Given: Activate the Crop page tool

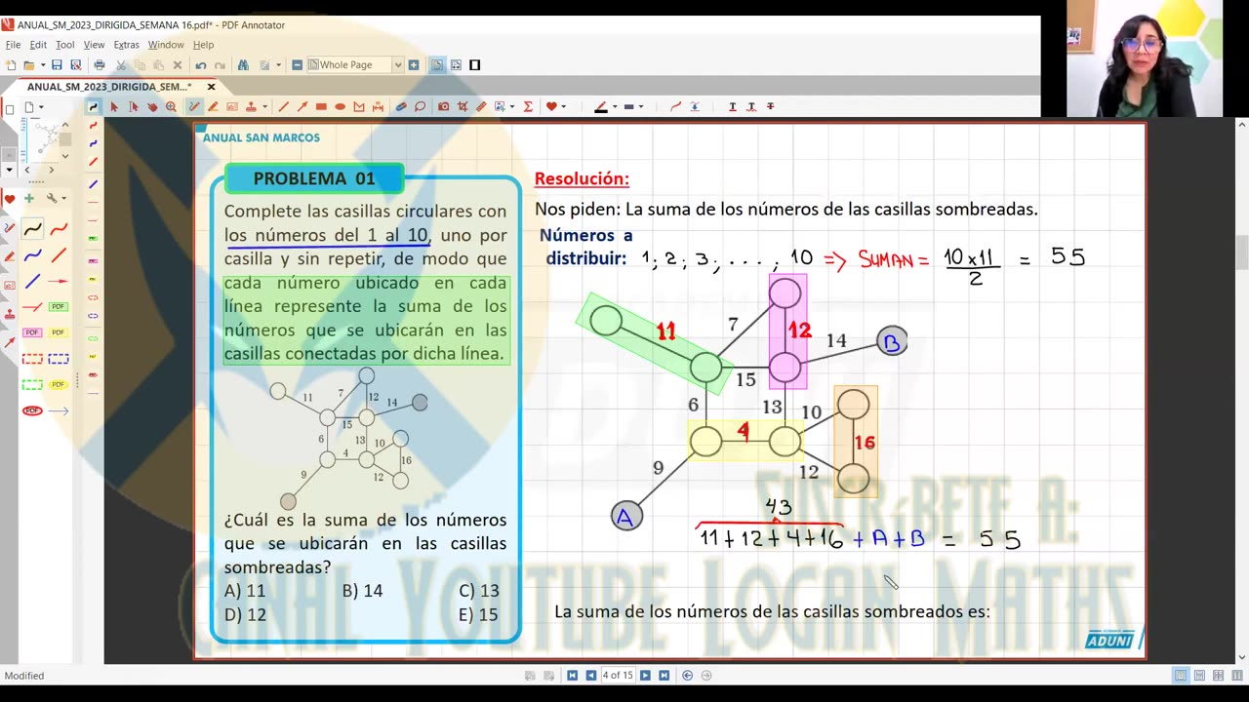Looking at the screenshot, I should [x=463, y=106].
